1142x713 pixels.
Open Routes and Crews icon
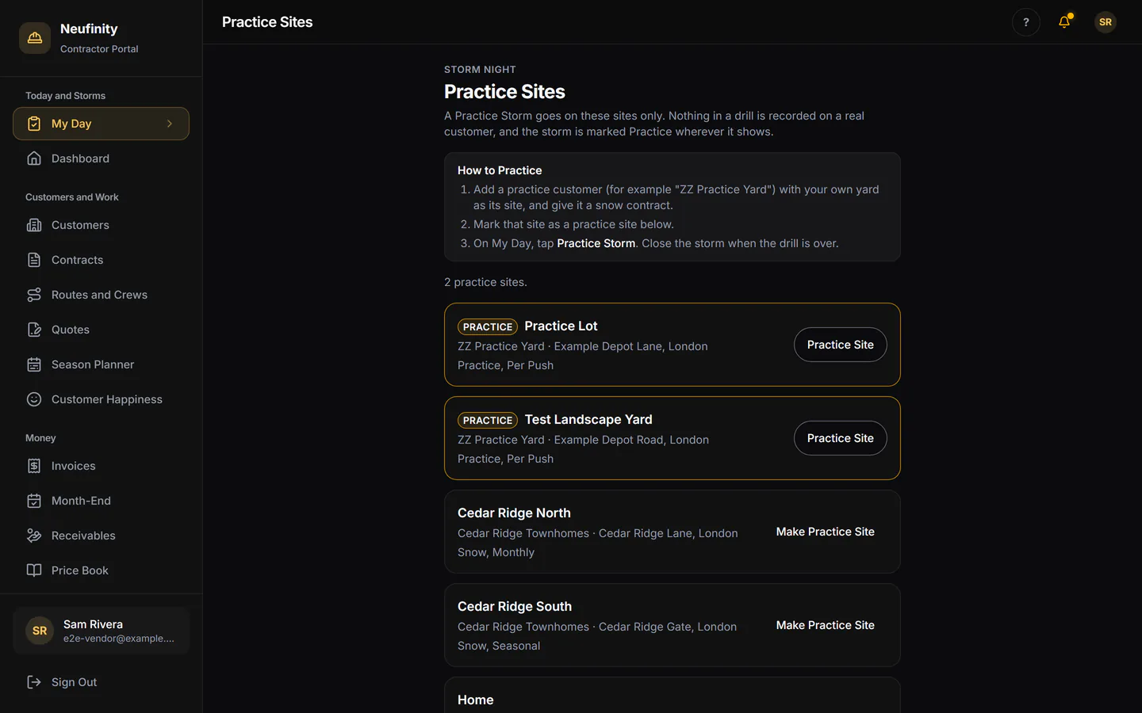click(34, 295)
